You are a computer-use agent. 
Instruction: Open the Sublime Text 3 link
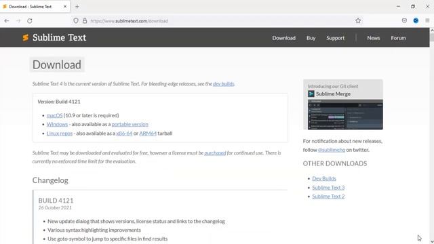(x=328, y=188)
